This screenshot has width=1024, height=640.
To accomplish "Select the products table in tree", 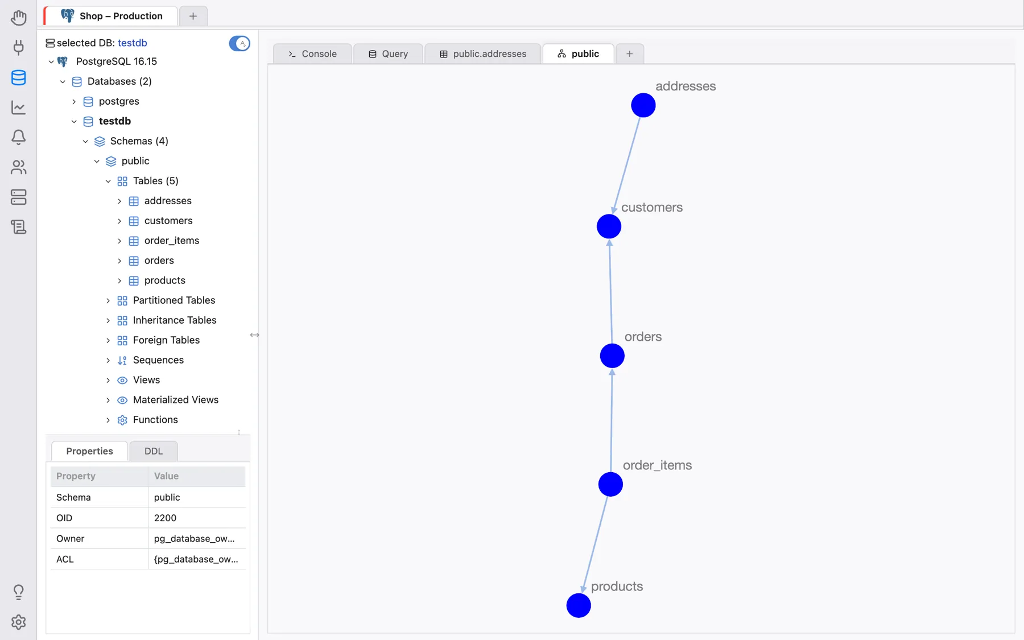I will point(165,280).
